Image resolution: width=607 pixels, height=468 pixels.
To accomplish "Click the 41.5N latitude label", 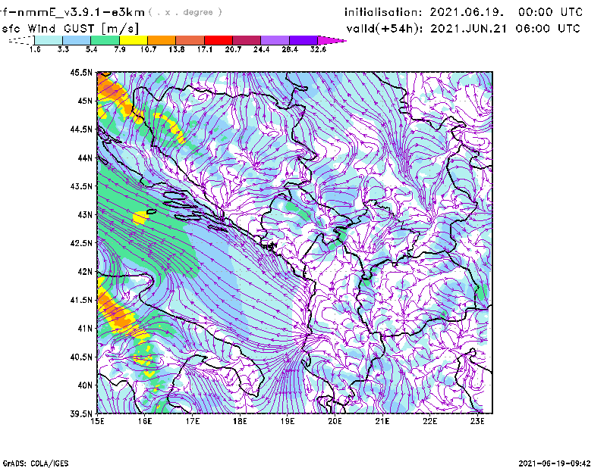I will pos(81,300).
